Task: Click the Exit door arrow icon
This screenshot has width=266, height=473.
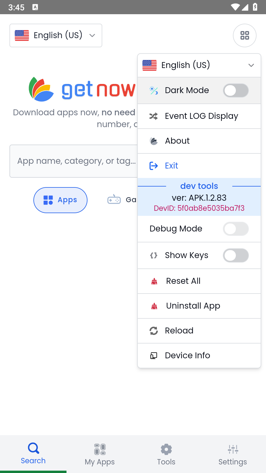Action: pyautogui.click(x=154, y=166)
